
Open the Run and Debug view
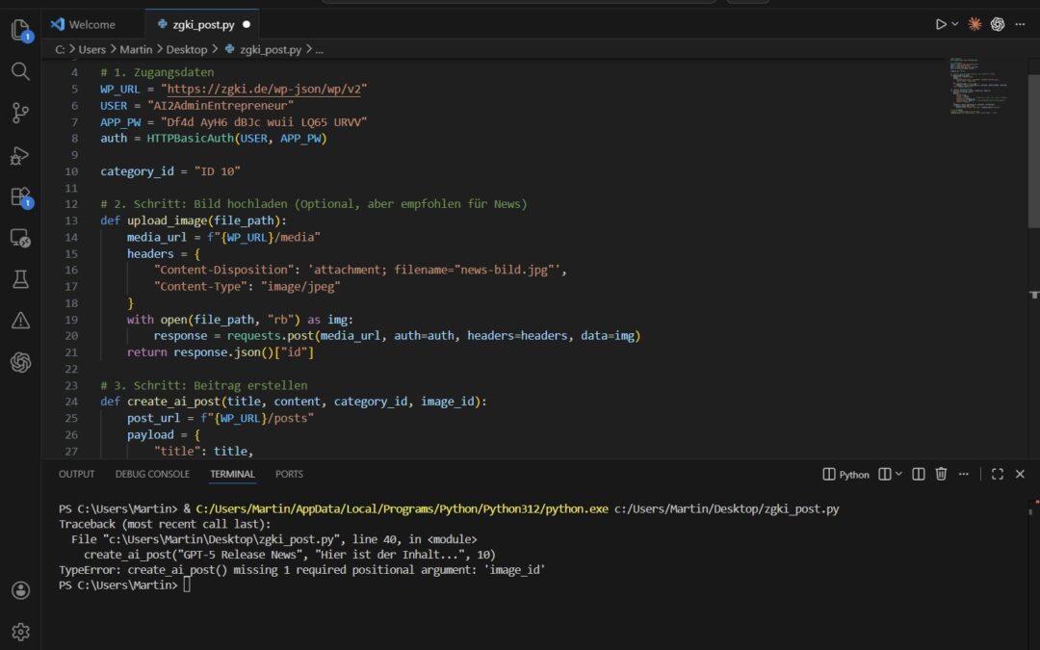(21, 155)
